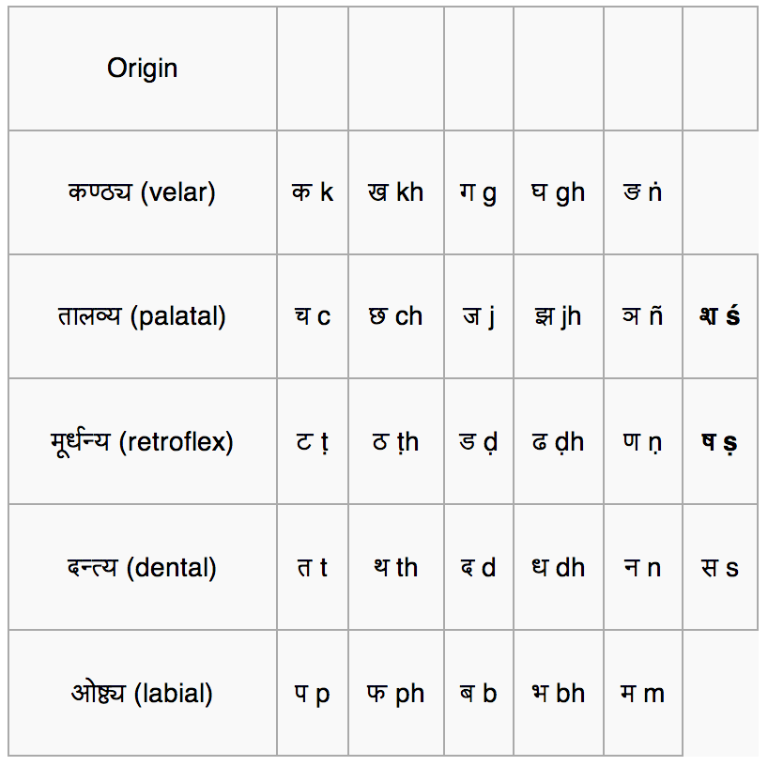Select the labial row label cell

tap(143, 693)
